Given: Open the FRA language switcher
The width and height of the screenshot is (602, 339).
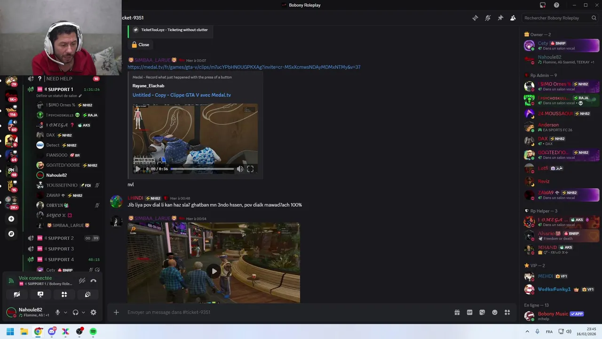Looking at the screenshot, I should pos(549,331).
